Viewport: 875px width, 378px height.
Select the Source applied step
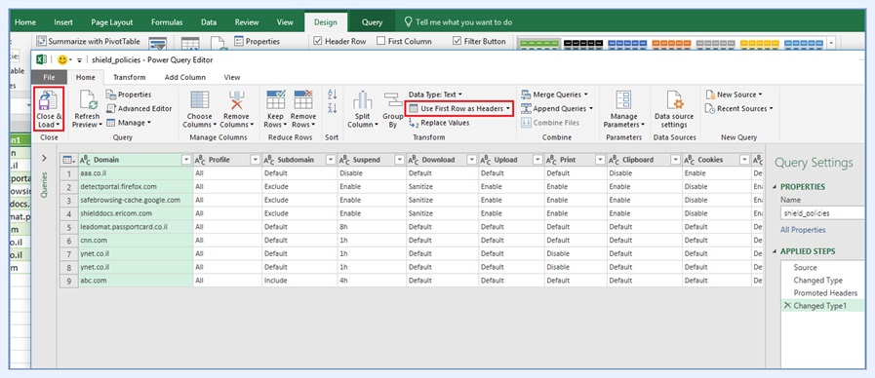click(x=805, y=268)
